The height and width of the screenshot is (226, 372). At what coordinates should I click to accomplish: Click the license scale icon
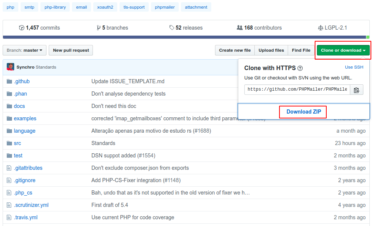click(x=321, y=28)
